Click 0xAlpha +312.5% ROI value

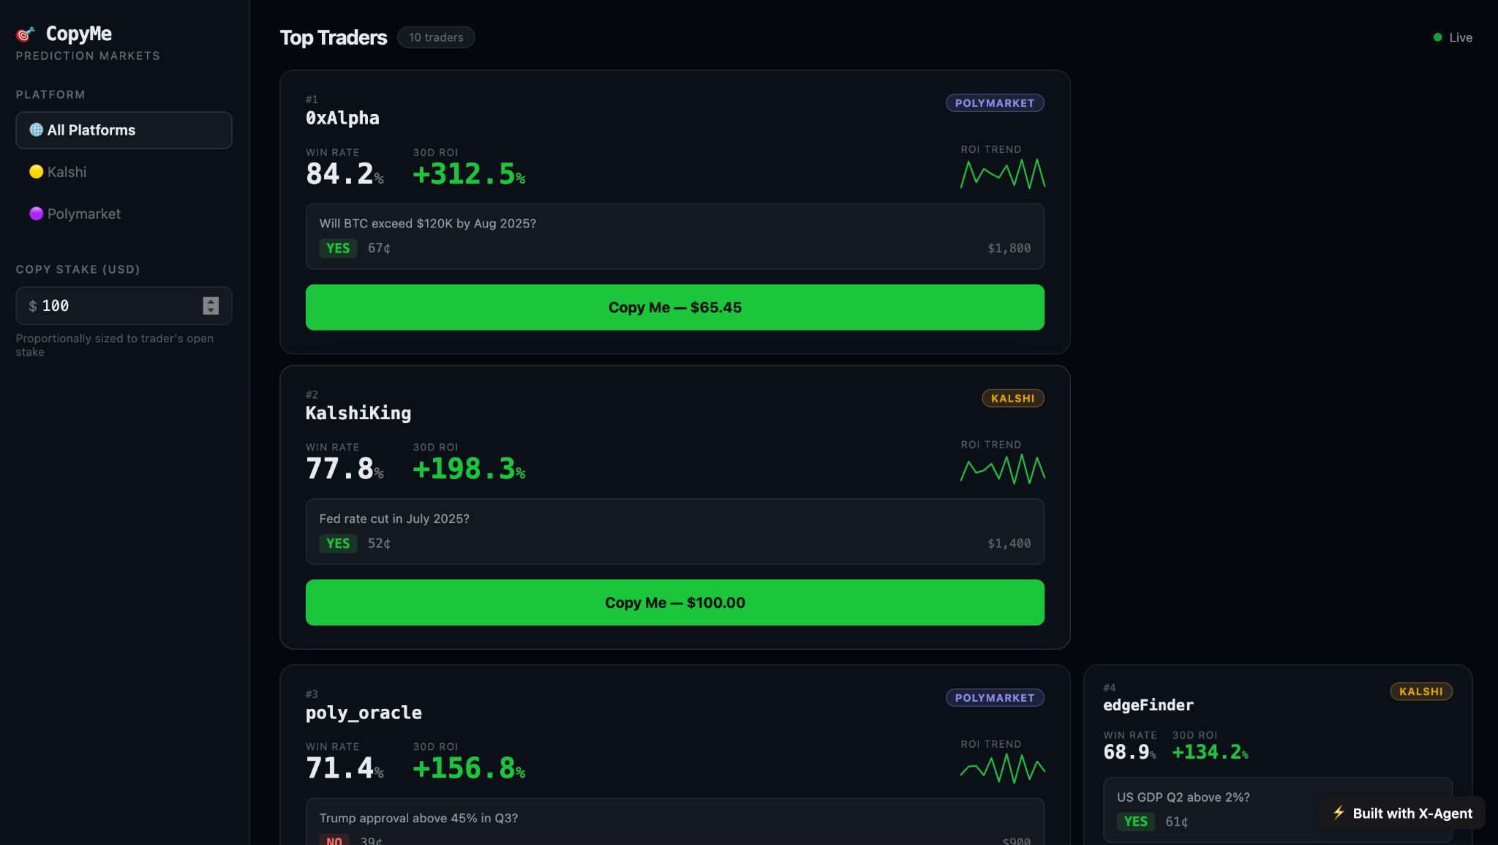coord(469,174)
